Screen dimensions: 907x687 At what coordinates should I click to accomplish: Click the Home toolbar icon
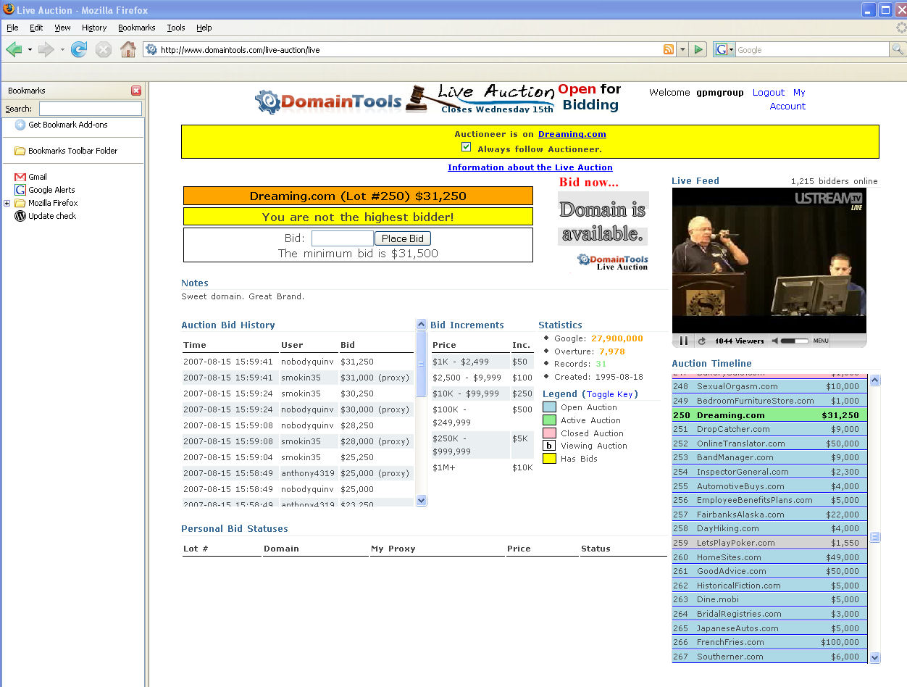(x=128, y=49)
